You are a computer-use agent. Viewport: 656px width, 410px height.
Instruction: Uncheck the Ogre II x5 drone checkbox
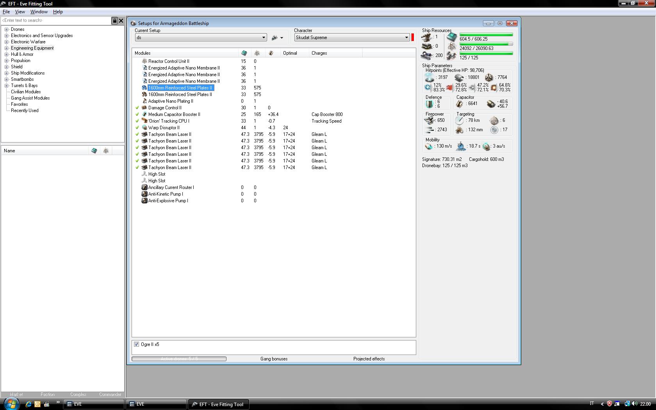(x=136, y=344)
